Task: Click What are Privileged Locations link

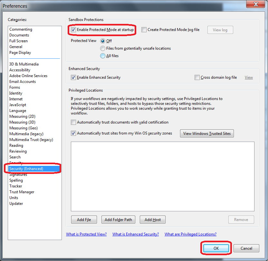Action: (190, 234)
